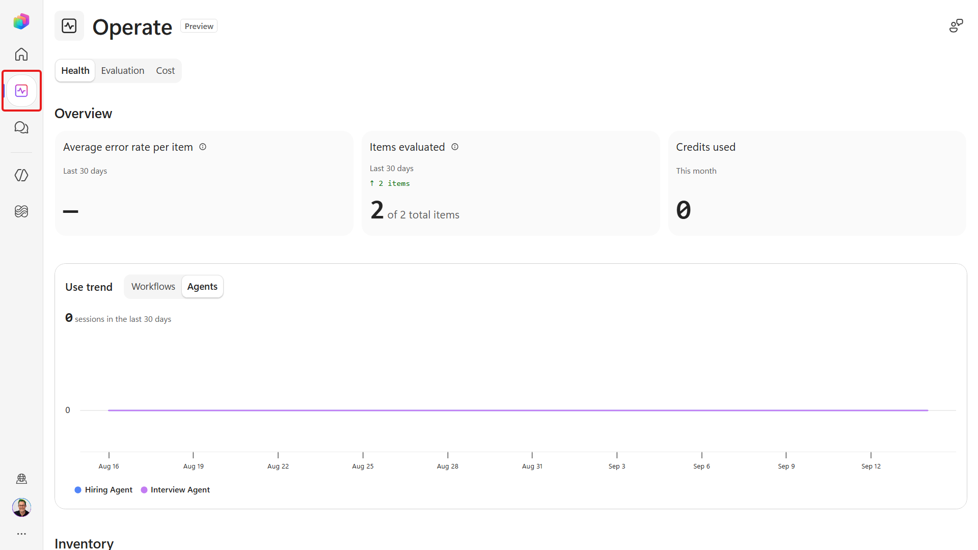The image size is (978, 550).
Task: Click the app logo at top left
Action: [x=21, y=21]
